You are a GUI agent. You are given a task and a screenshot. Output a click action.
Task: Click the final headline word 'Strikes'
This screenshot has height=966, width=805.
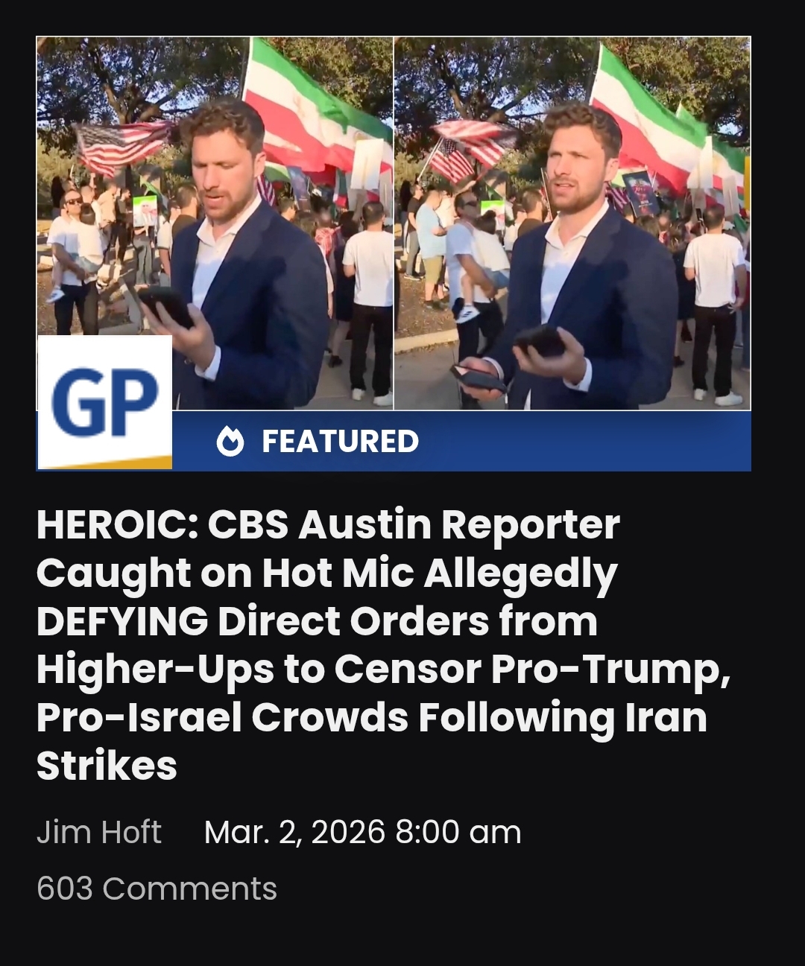[107, 766]
